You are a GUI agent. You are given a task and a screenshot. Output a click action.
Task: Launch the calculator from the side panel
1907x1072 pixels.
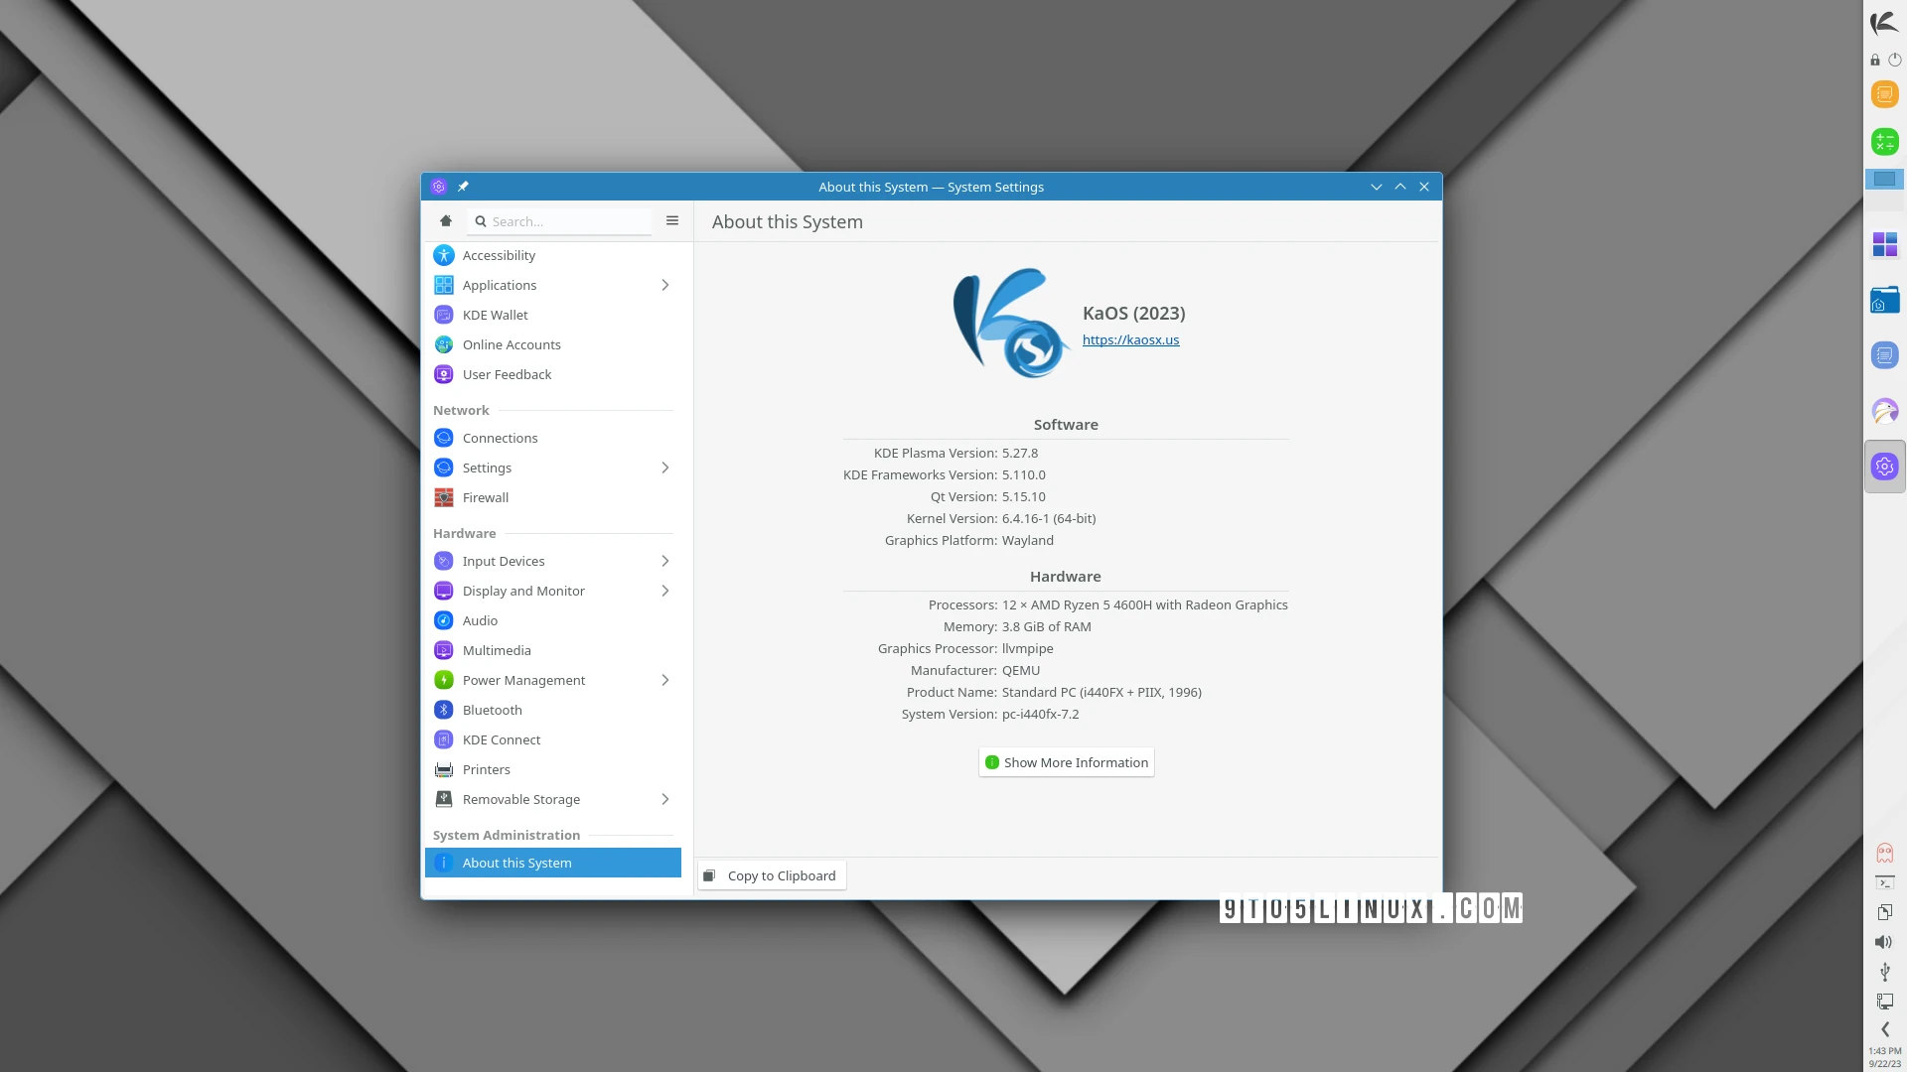[x=1884, y=141]
